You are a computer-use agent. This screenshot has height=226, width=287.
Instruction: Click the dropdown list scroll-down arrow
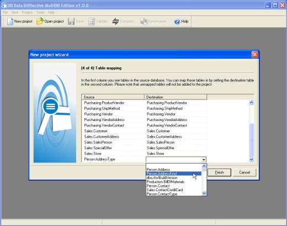pos(204,193)
